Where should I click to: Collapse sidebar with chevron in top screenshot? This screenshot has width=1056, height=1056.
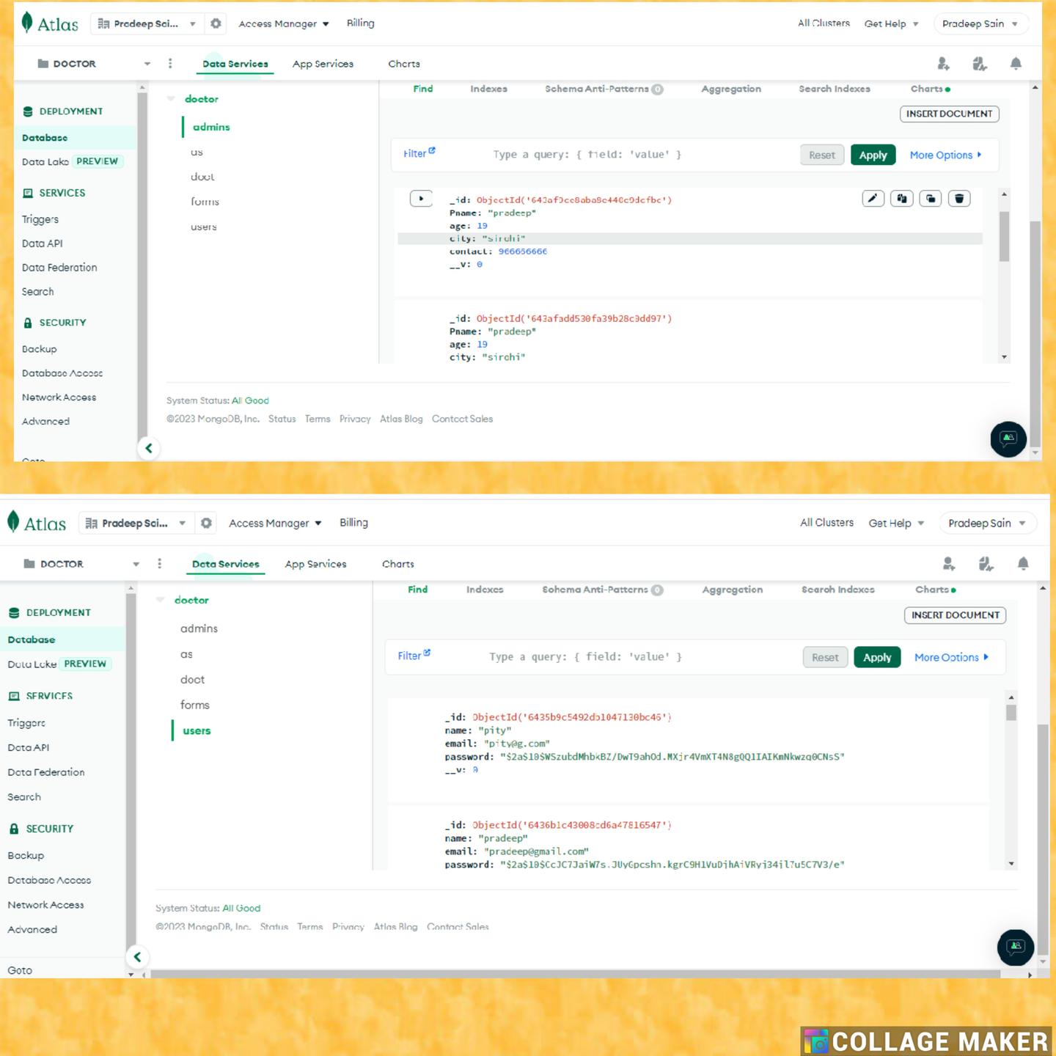pos(149,448)
